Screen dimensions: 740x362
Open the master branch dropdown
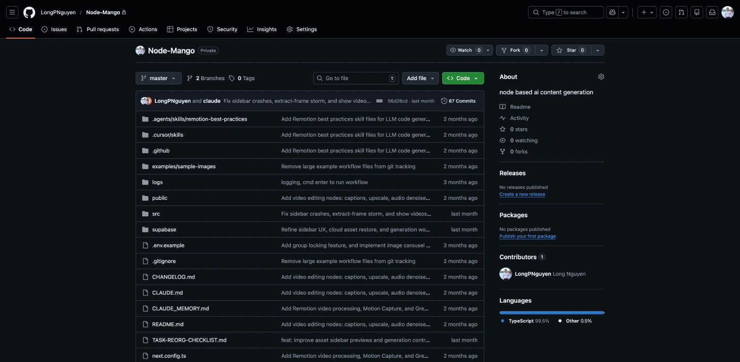click(158, 78)
